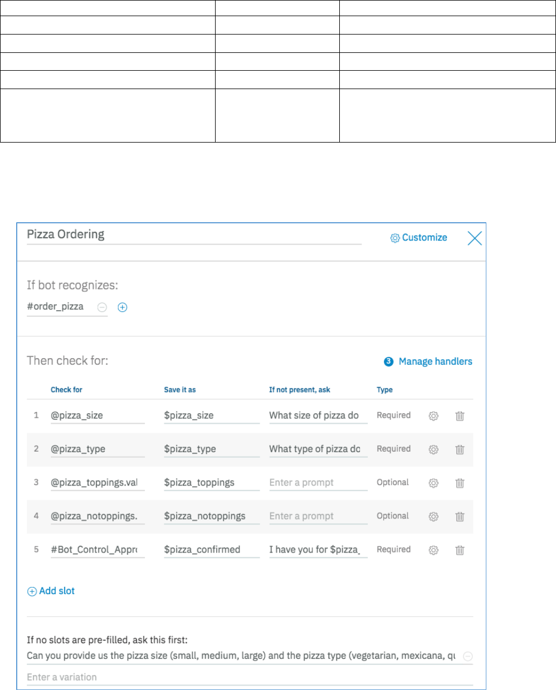Edit the #Bot_Control_Appr check-for field

[97, 549]
